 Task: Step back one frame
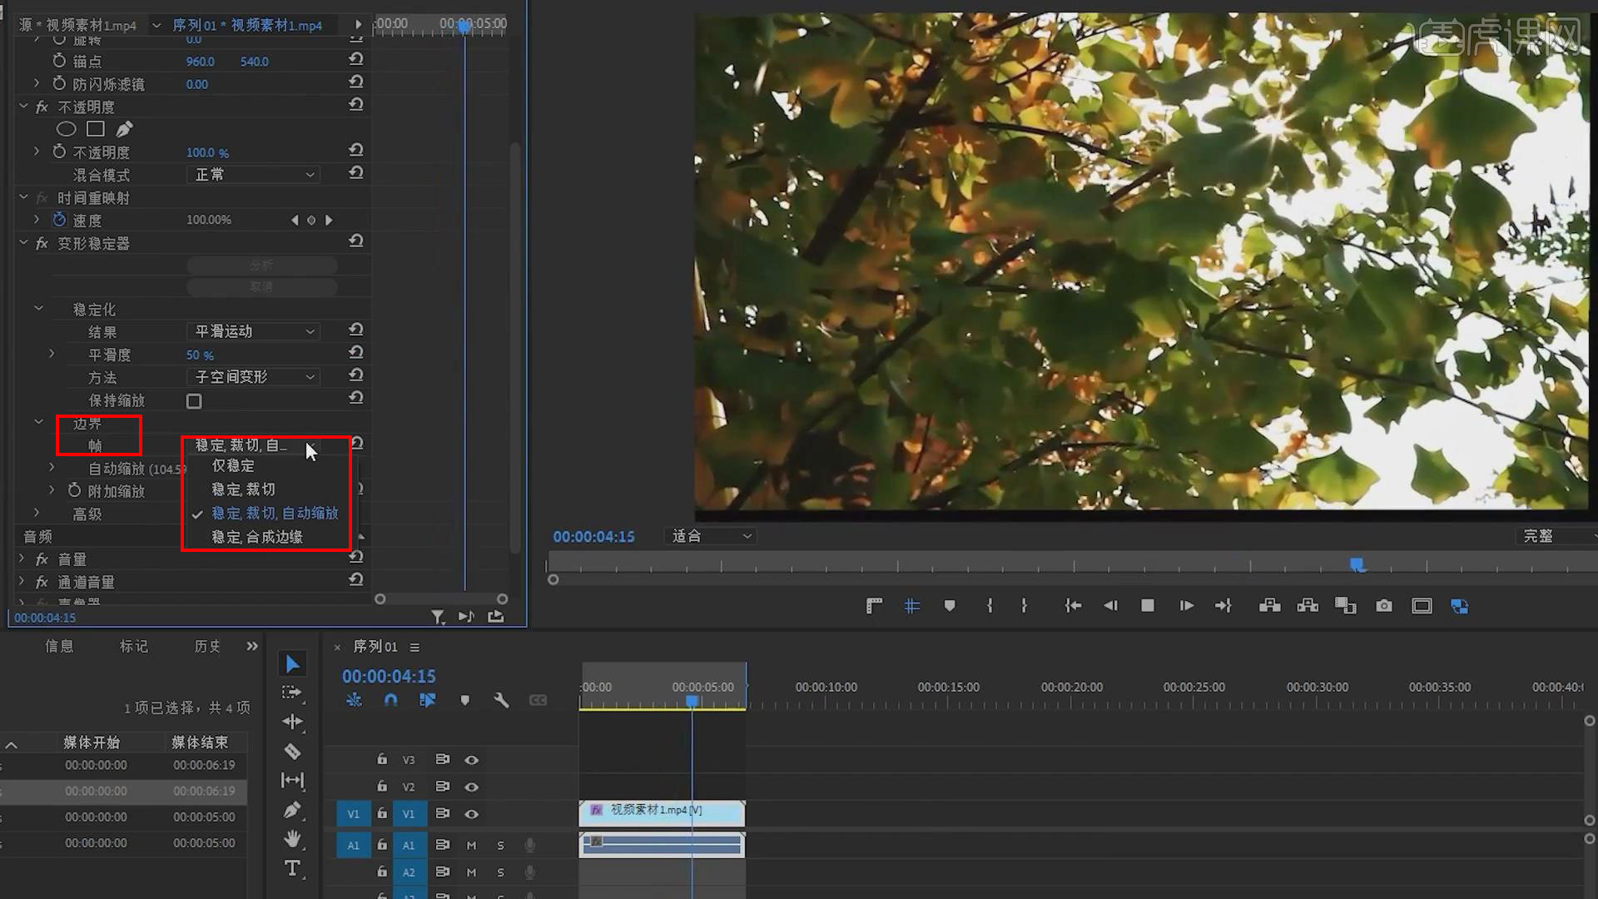pyautogui.click(x=1110, y=606)
